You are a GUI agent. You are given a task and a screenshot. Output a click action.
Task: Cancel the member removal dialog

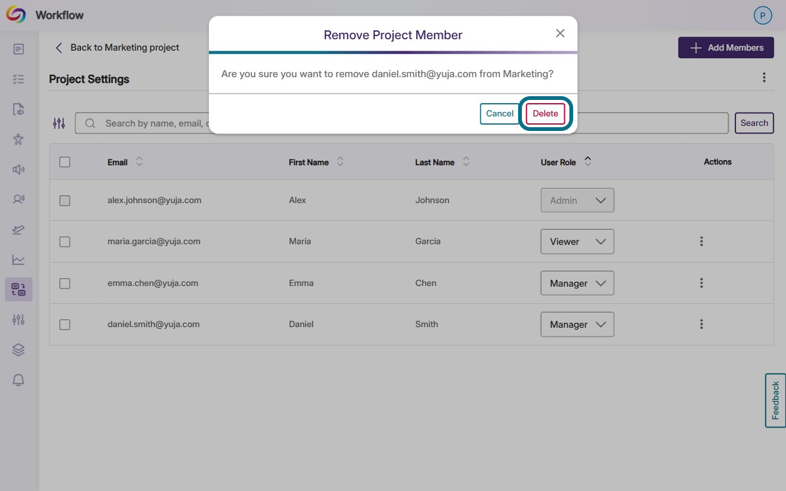pyautogui.click(x=500, y=114)
